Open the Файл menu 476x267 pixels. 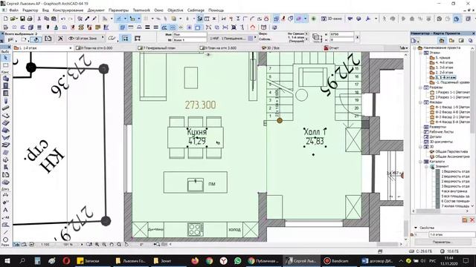pos(13,10)
